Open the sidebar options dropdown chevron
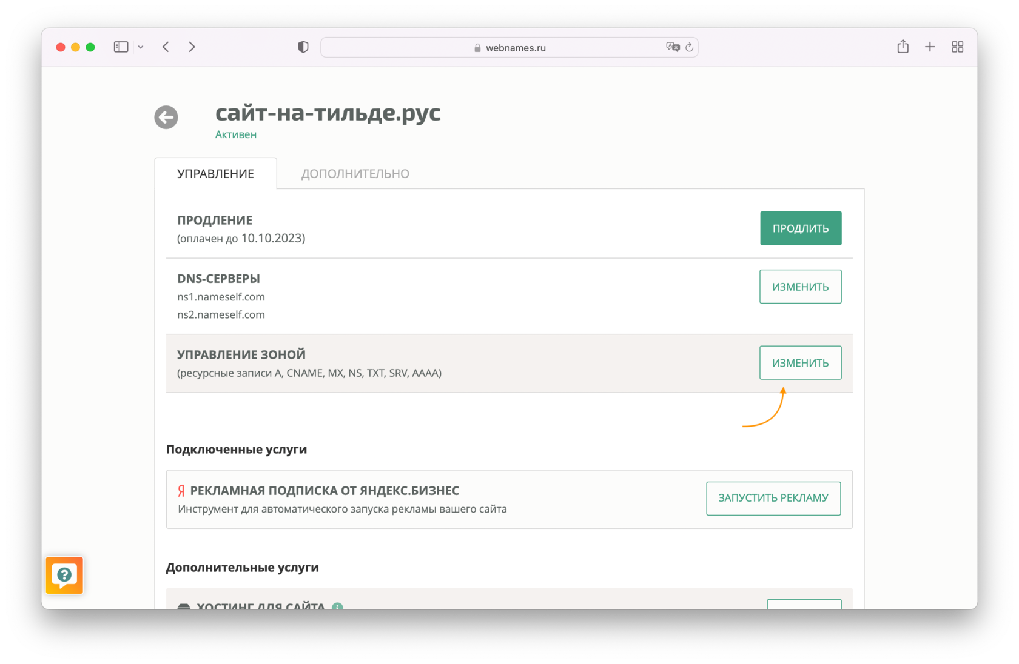Screen dimensions: 1019x664 pos(141,47)
